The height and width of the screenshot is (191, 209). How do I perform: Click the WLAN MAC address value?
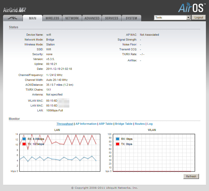click(x=58, y=101)
